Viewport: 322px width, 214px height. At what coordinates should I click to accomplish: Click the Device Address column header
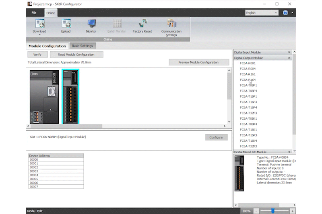(x=56, y=156)
